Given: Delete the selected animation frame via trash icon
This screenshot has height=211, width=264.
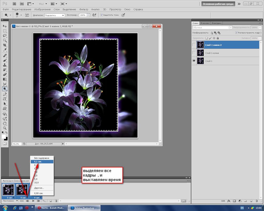Looking at the screenshot, I should pyautogui.click(x=56, y=201).
